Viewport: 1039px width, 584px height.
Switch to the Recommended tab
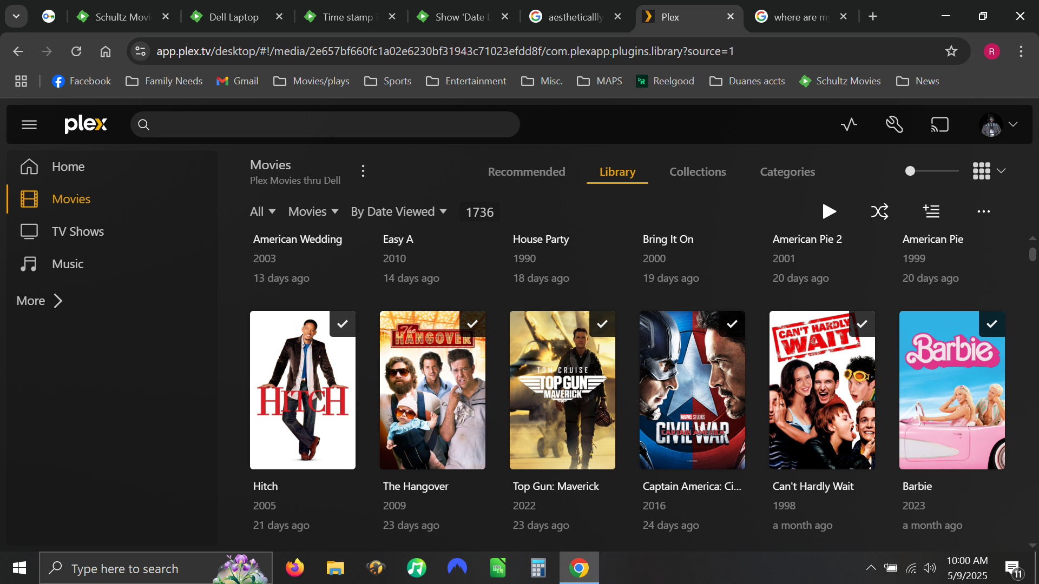[527, 171]
